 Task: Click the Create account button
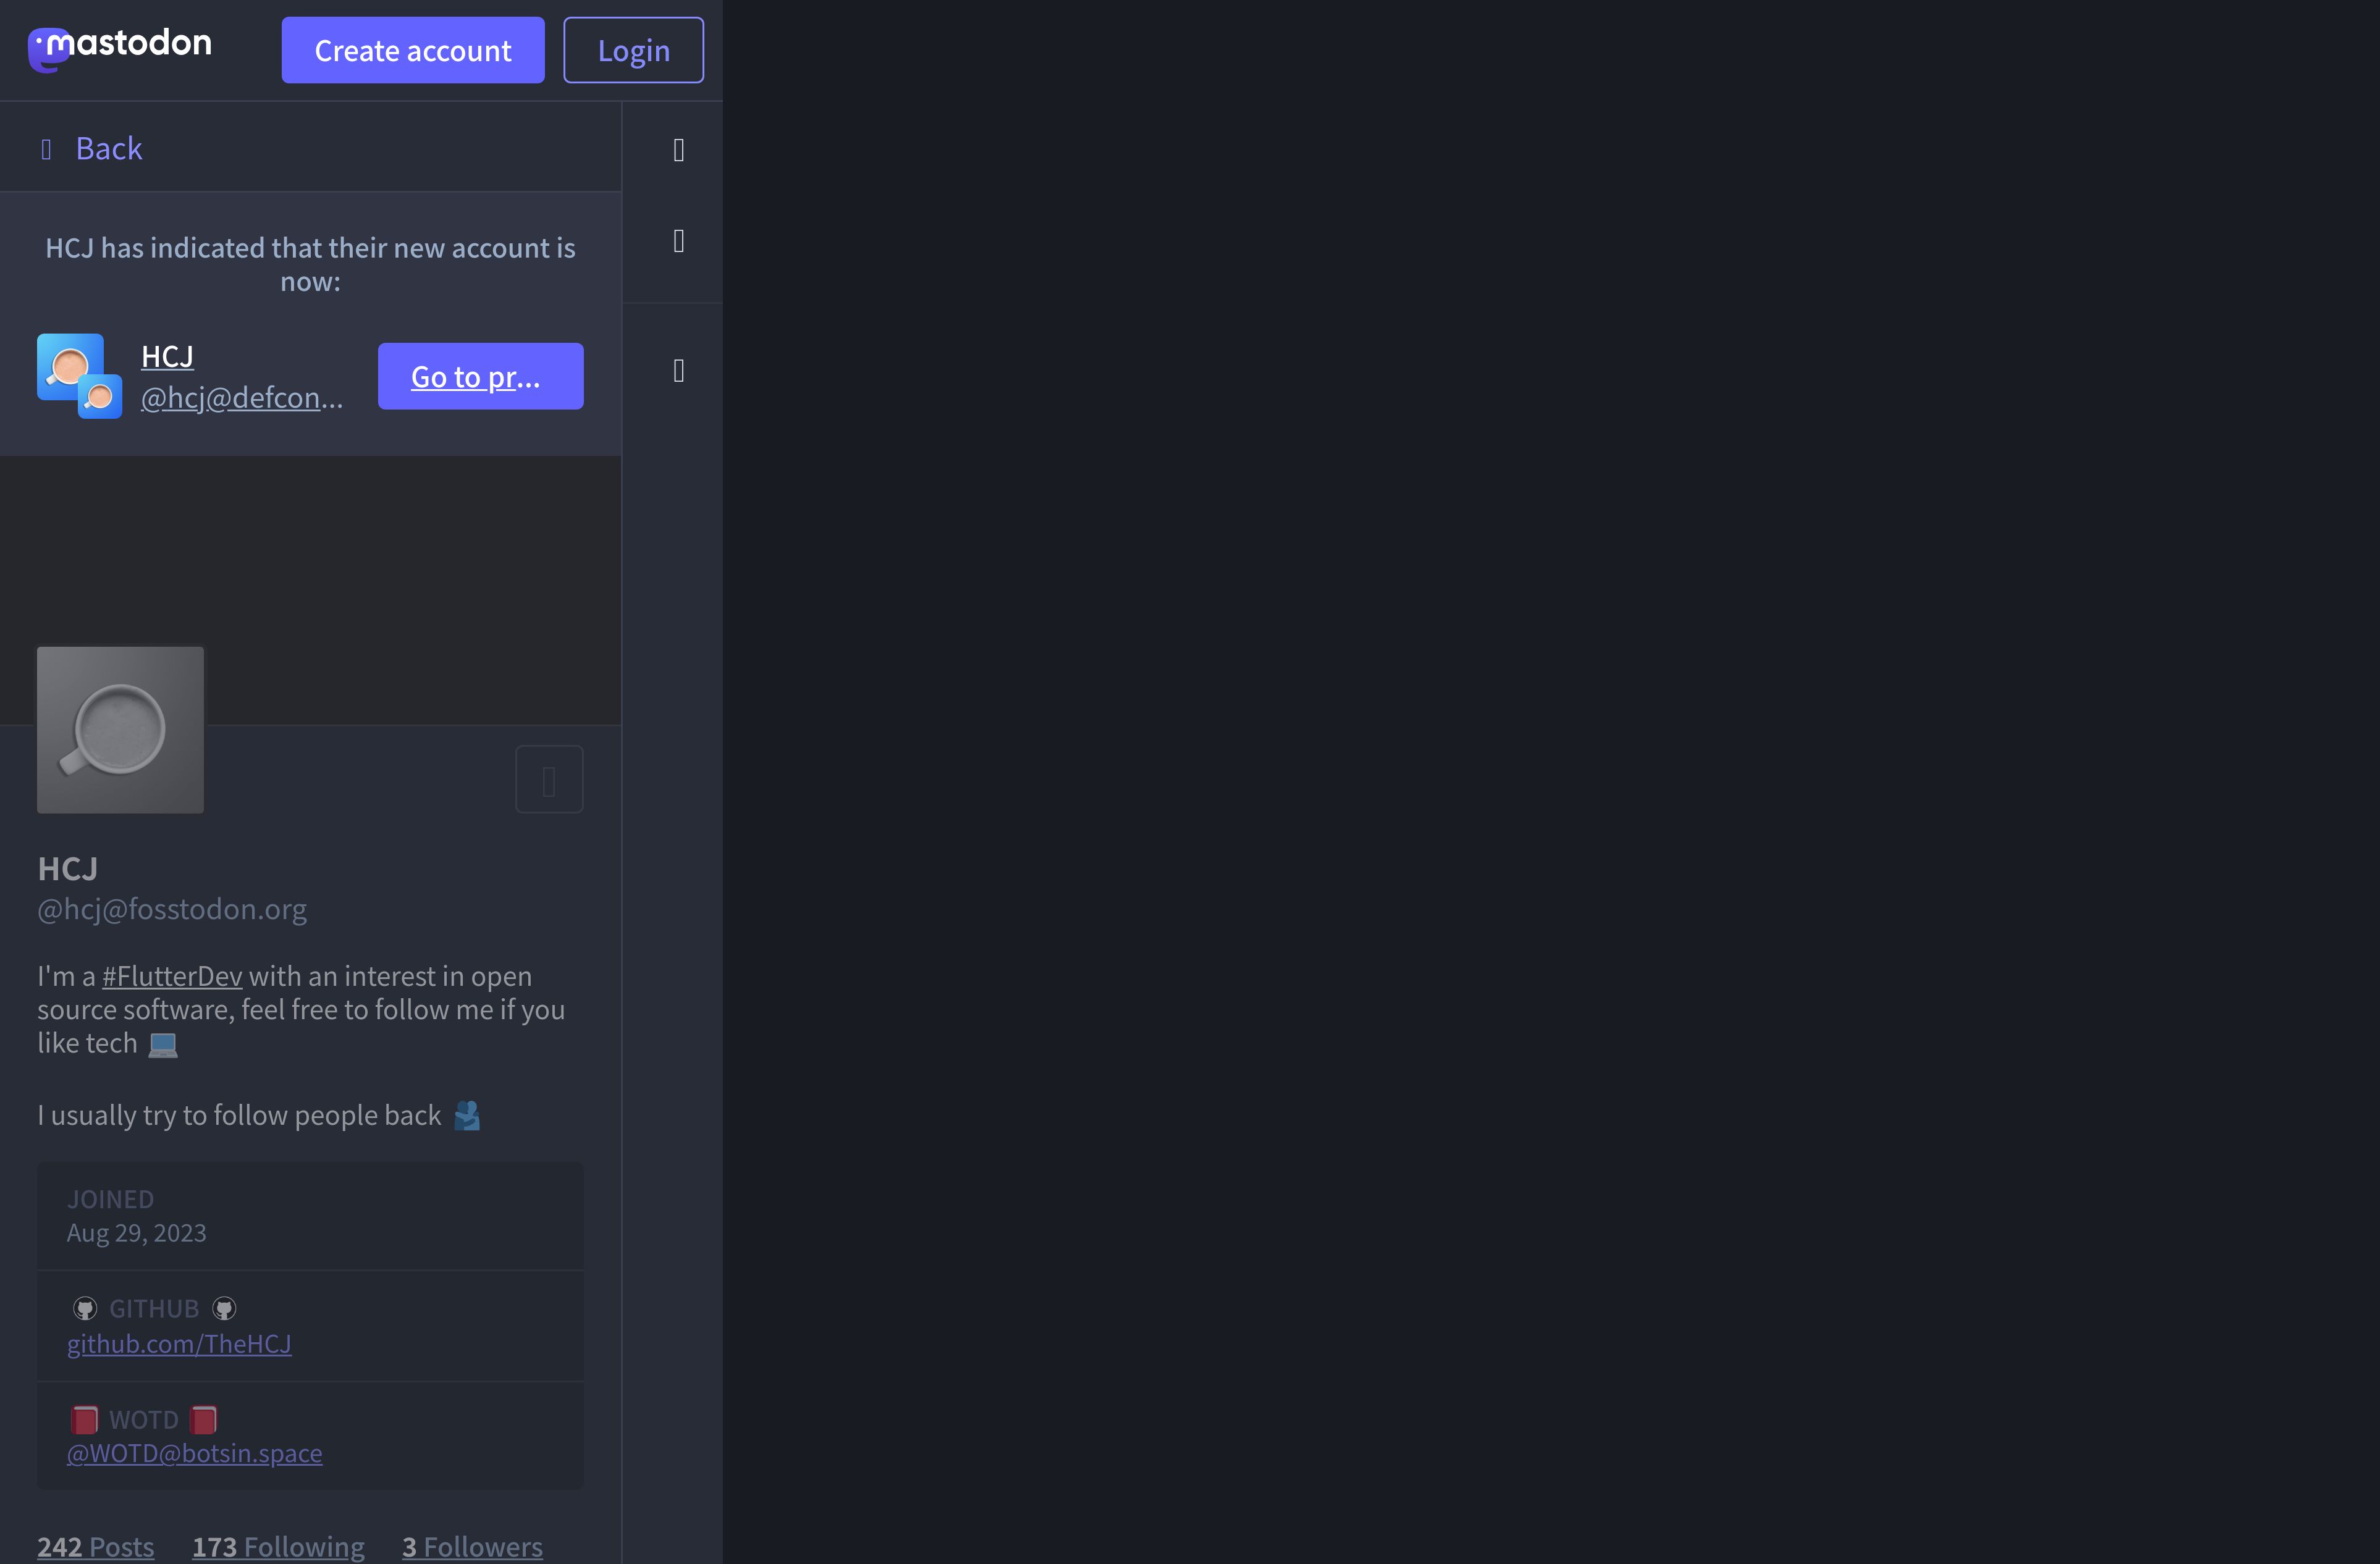pos(413,50)
